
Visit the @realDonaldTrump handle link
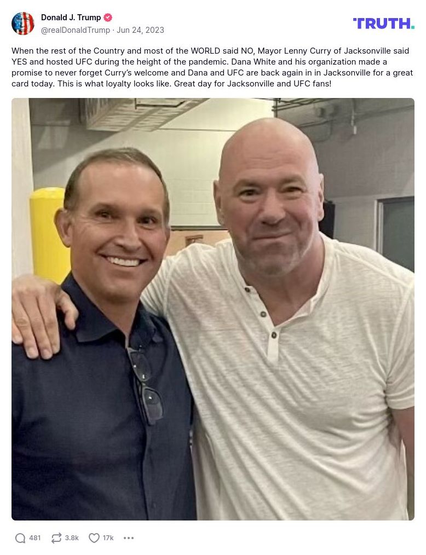(x=76, y=30)
